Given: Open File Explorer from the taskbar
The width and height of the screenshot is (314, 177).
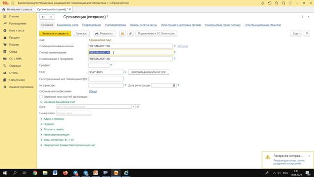Looking at the screenshot, I should click(x=45, y=173).
